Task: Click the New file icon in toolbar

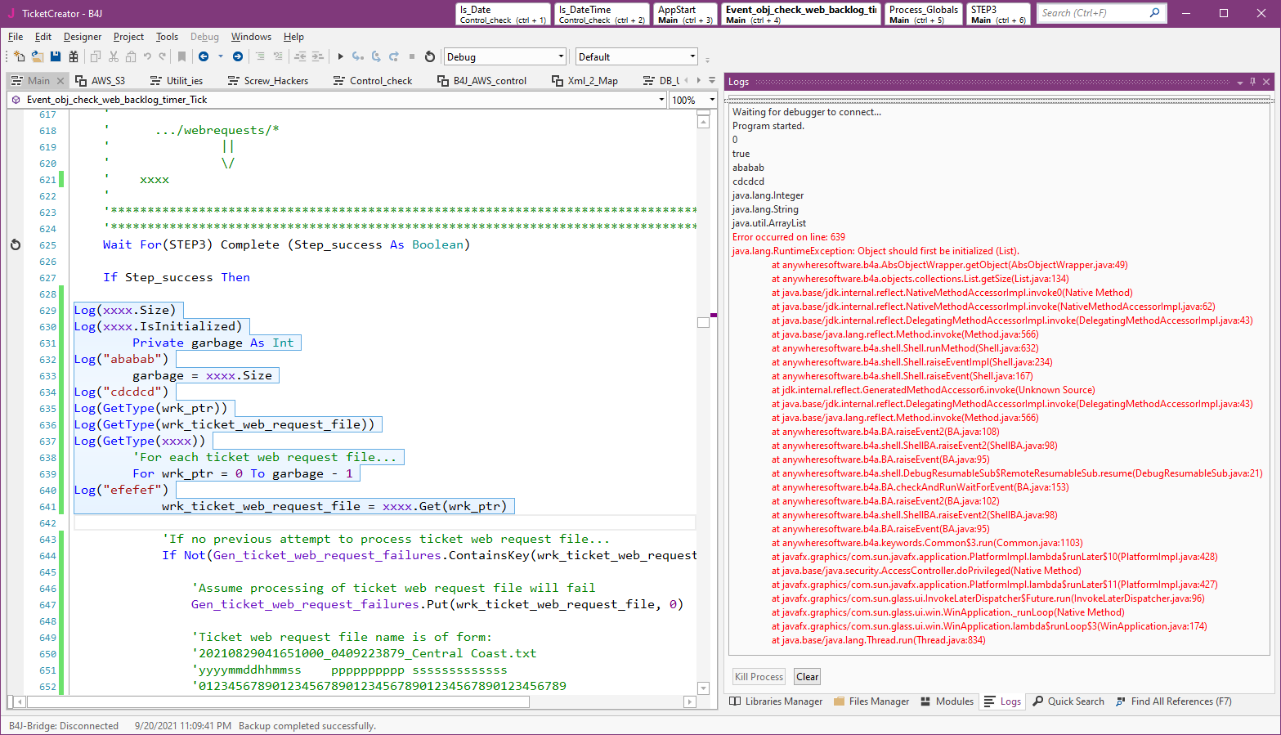Action: 20,56
